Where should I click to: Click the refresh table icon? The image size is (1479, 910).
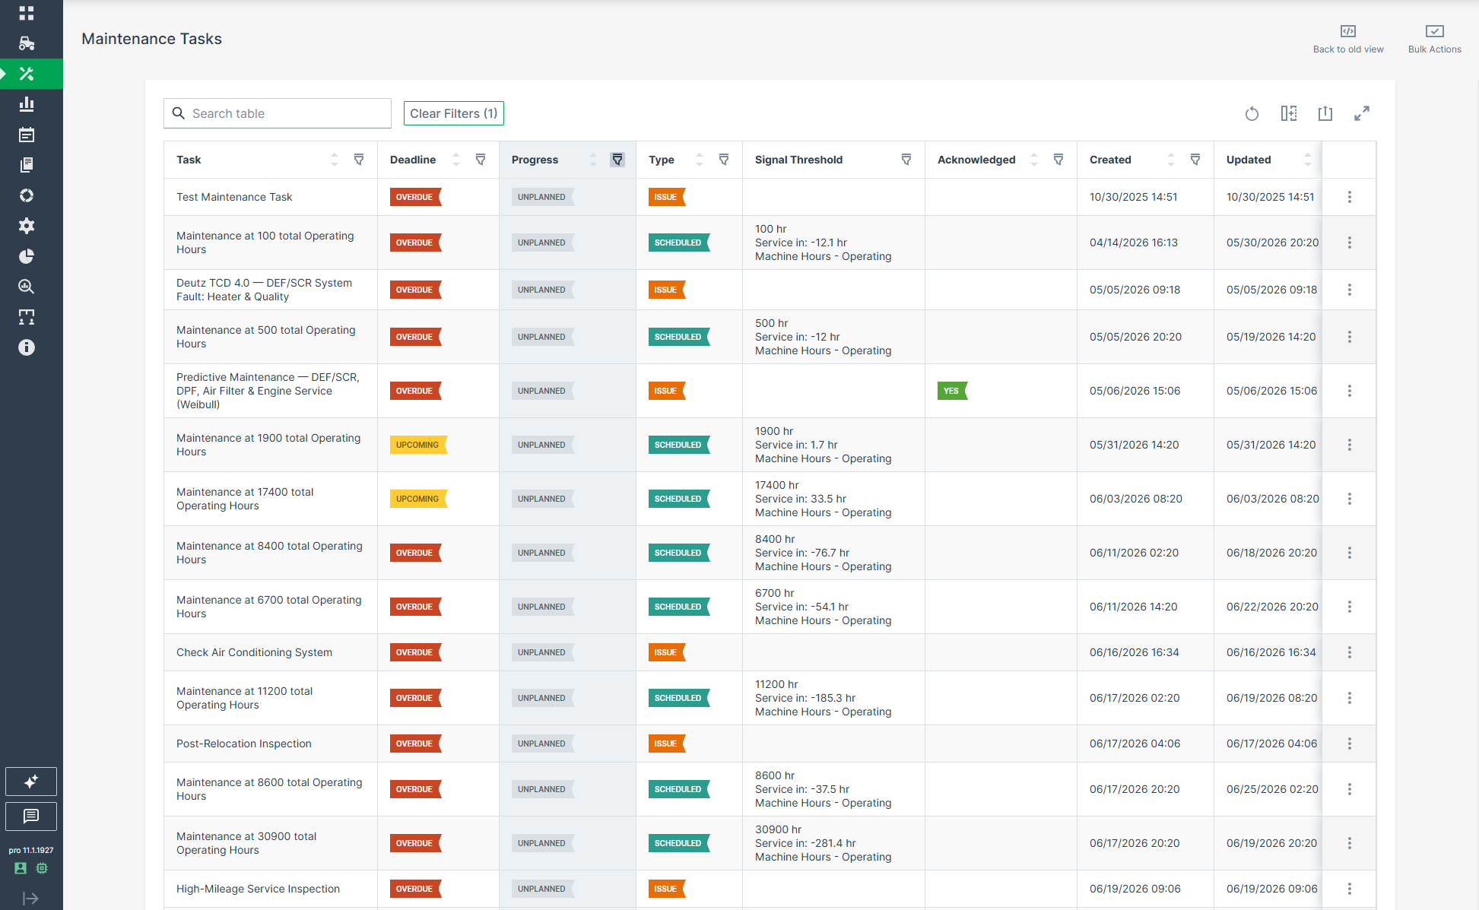(1252, 114)
